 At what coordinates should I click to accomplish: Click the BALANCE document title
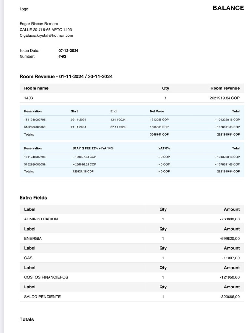pyautogui.click(x=228, y=8)
